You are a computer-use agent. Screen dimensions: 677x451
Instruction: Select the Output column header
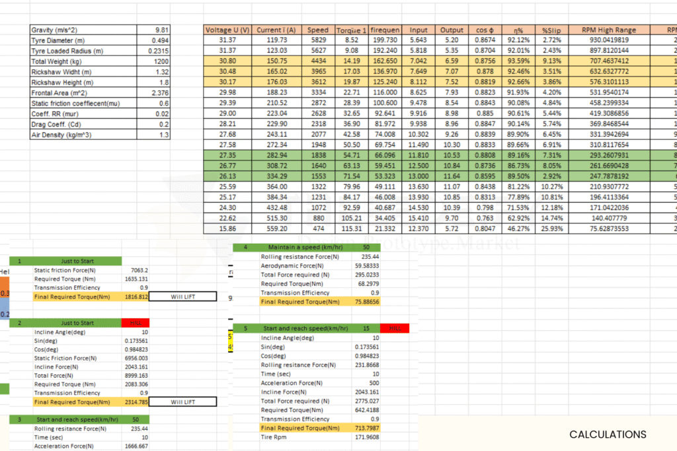coord(452,30)
